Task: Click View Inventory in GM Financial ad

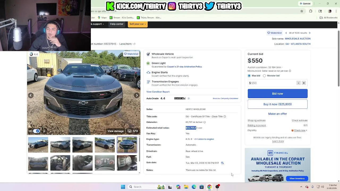Action: click(297, 179)
